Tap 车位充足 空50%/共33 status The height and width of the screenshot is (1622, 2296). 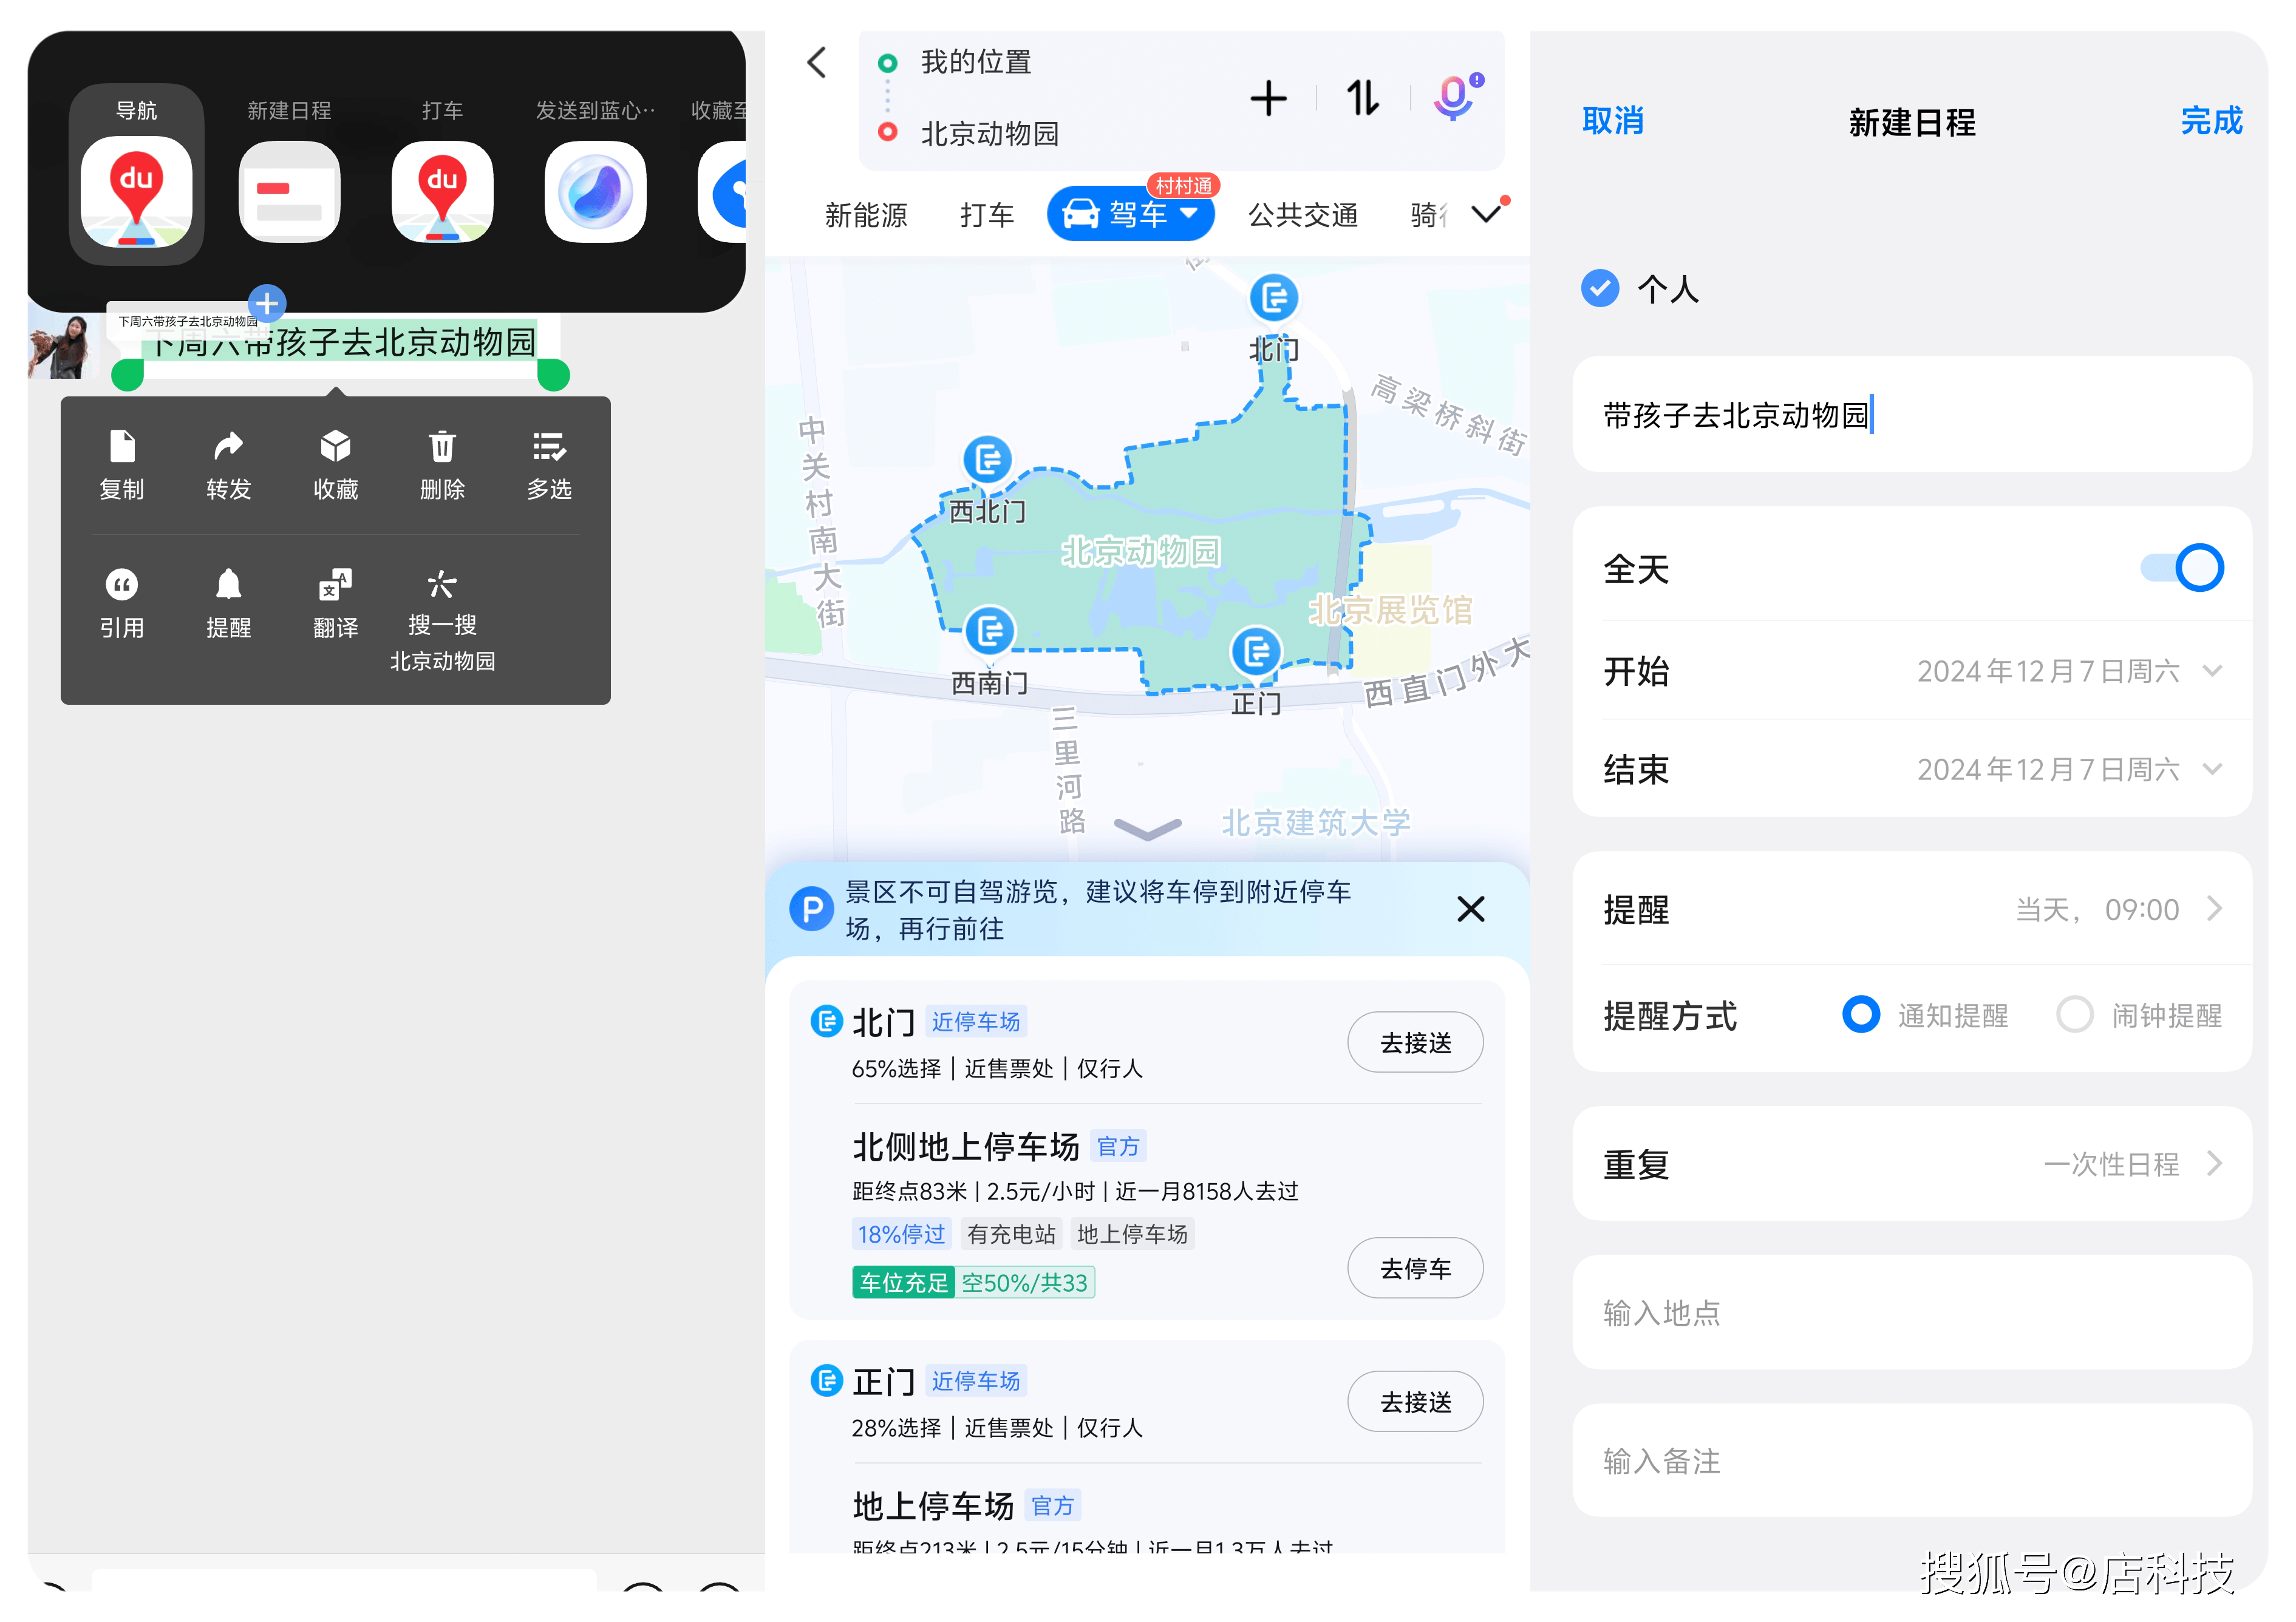pos(973,1282)
